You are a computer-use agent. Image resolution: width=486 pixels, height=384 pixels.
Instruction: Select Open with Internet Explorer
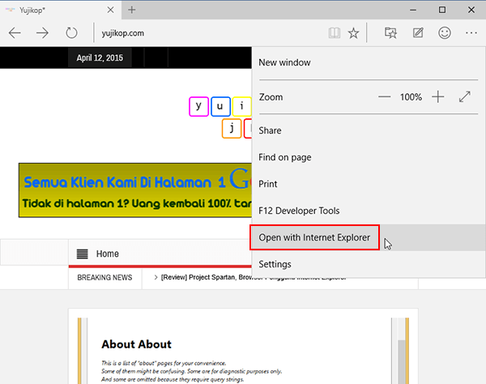[x=369, y=237]
